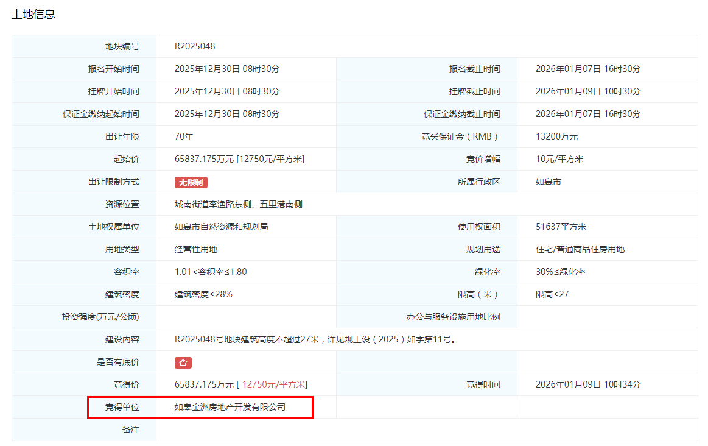
Task: Click the red 否 badge
Action: point(183,363)
